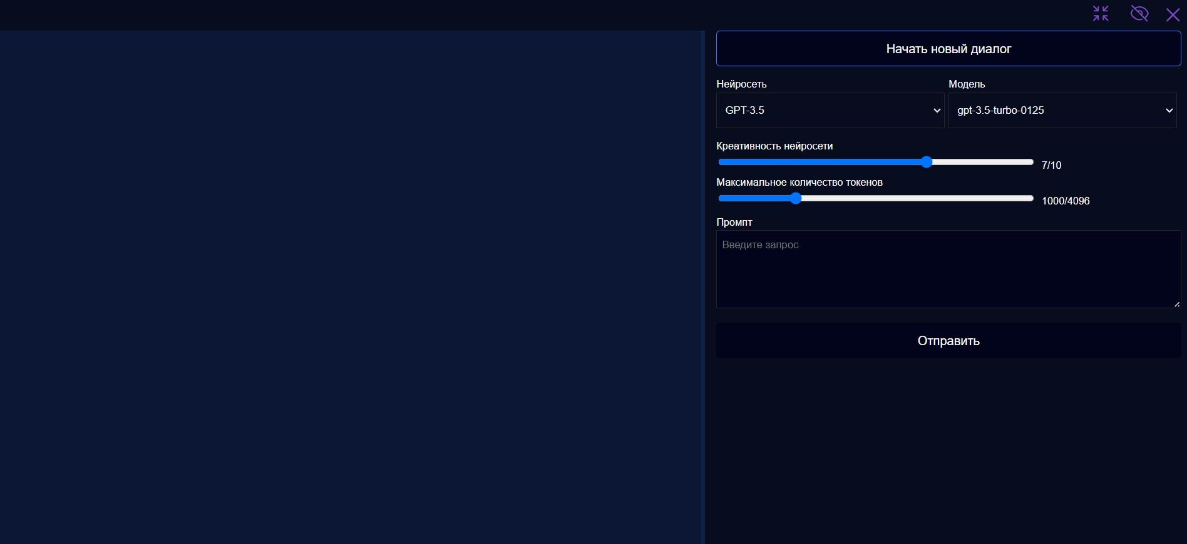This screenshot has height=544, width=1187.
Task: Click the 'Креативность нейросети' label
Action: tap(774, 146)
